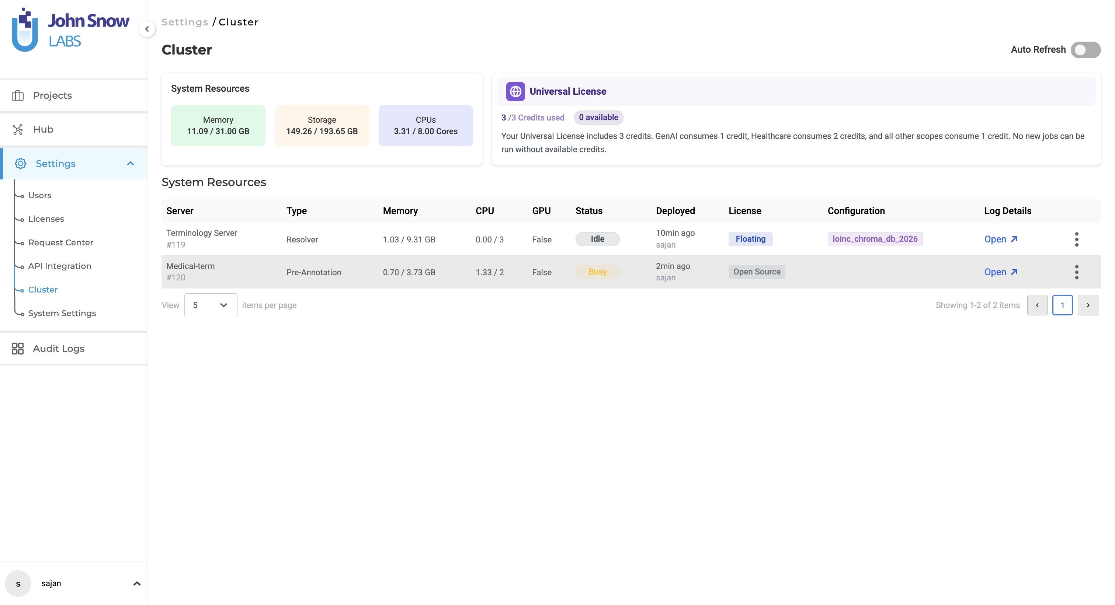Open System Settings from the sidebar
The width and height of the screenshot is (1115, 605).
coord(62,313)
